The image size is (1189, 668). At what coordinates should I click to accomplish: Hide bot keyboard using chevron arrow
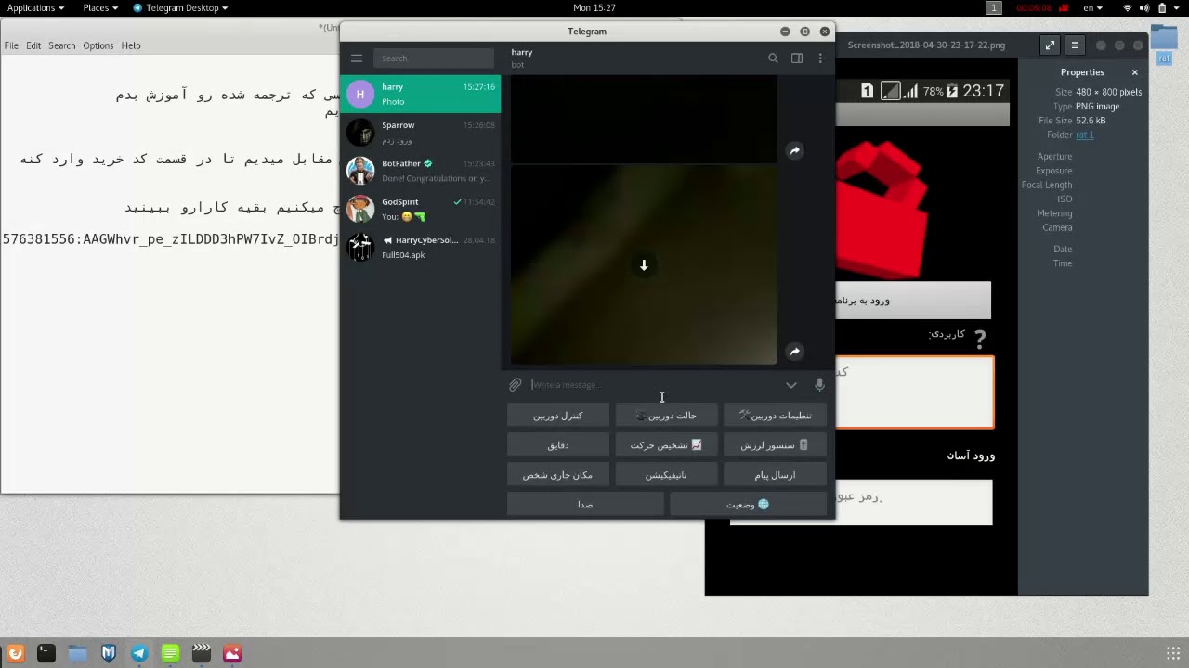click(x=791, y=385)
